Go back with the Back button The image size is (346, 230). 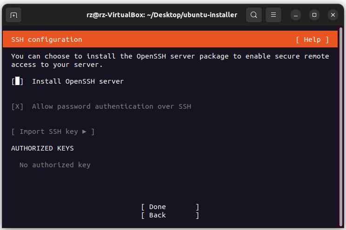click(170, 215)
